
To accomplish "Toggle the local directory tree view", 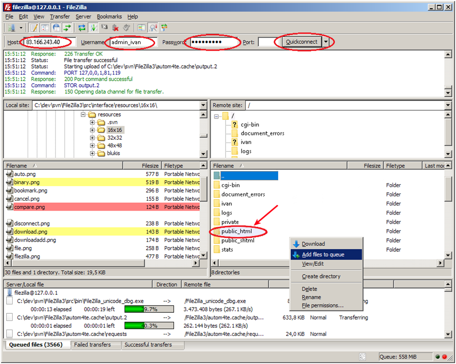I will [x=45, y=28].
